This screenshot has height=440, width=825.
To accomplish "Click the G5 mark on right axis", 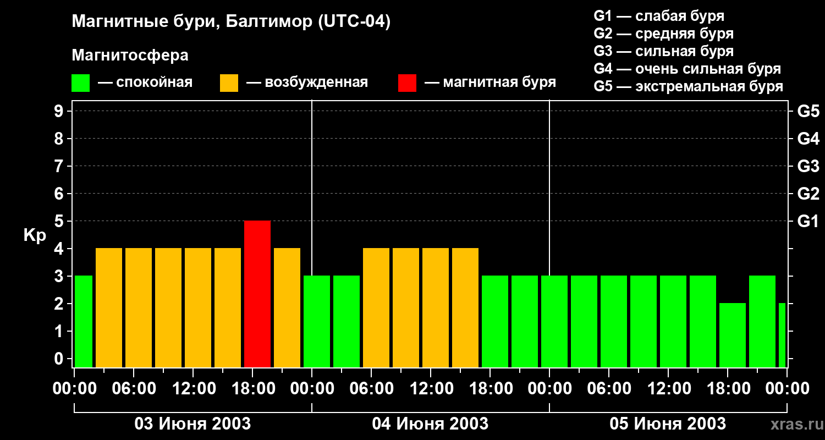I will (x=808, y=112).
